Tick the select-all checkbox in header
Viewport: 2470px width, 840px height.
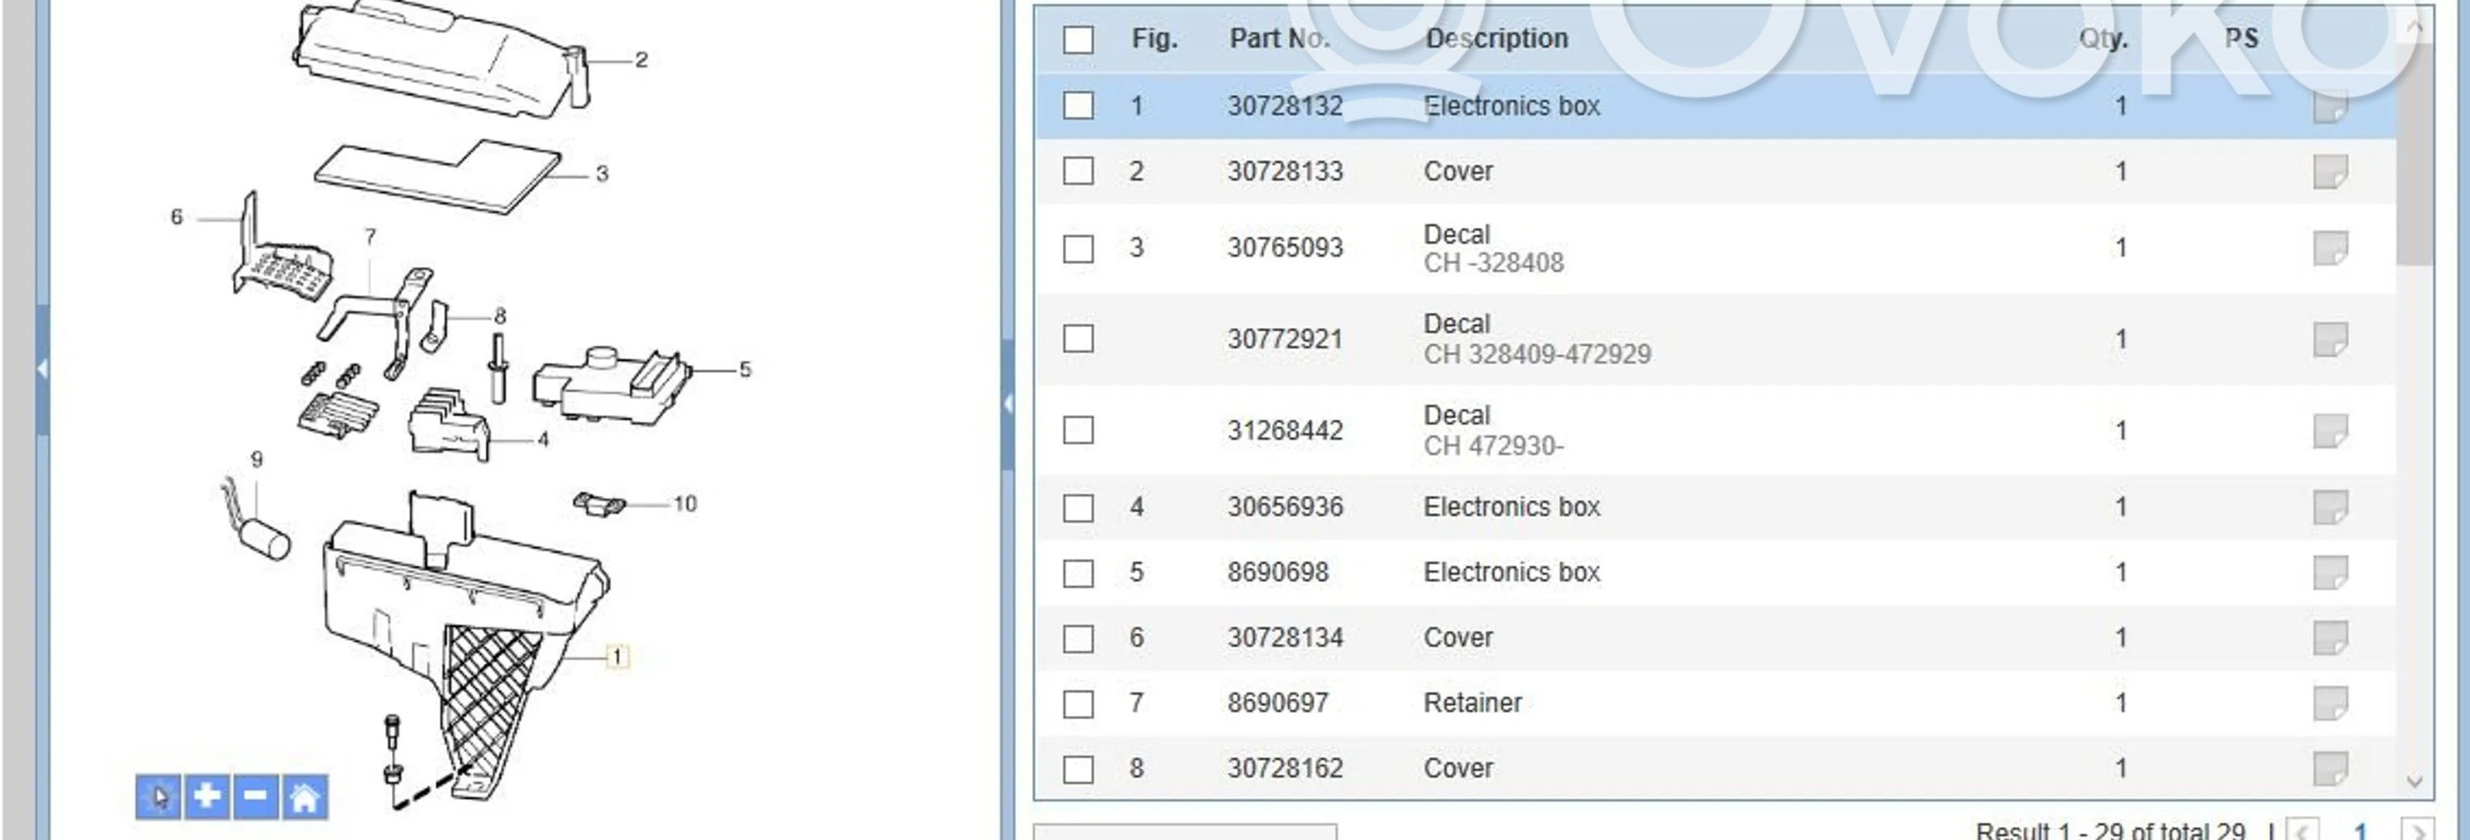[x=1078, y=40]
